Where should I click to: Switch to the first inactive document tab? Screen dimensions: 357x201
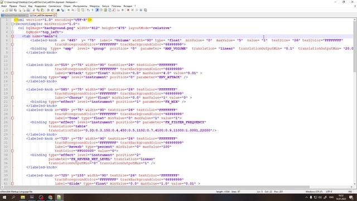coord(15,16)
